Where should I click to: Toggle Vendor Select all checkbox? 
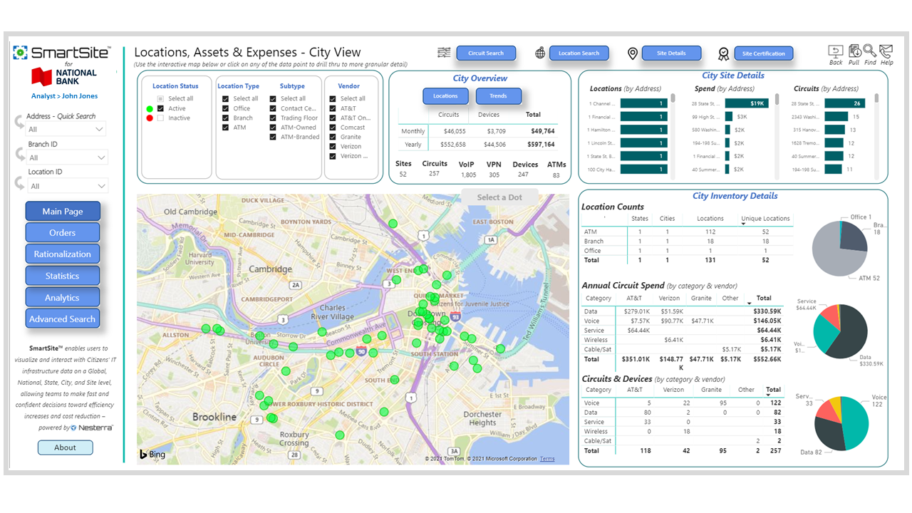click(x=333, y=98)
